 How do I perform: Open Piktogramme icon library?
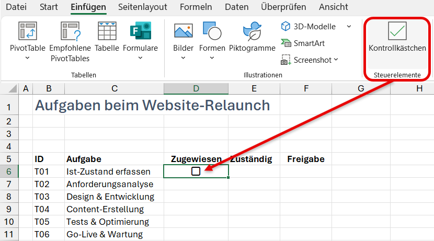(252, 31)
